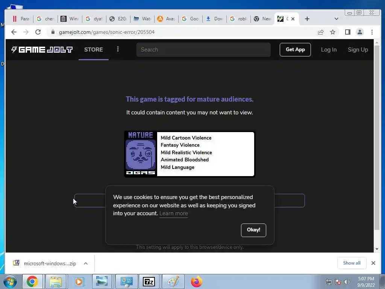This screenshot has width=385, height=289.
Task: Open Paint from the taskbar
Action: 173,281
